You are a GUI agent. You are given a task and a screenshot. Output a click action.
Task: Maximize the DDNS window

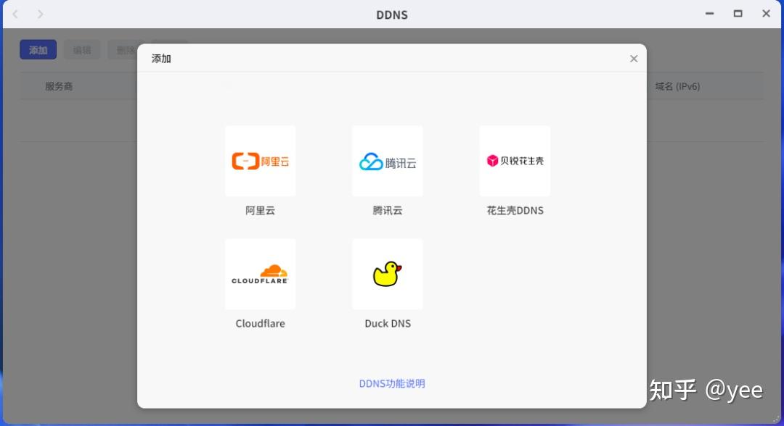pyautogui.click(x=738, y=14)
